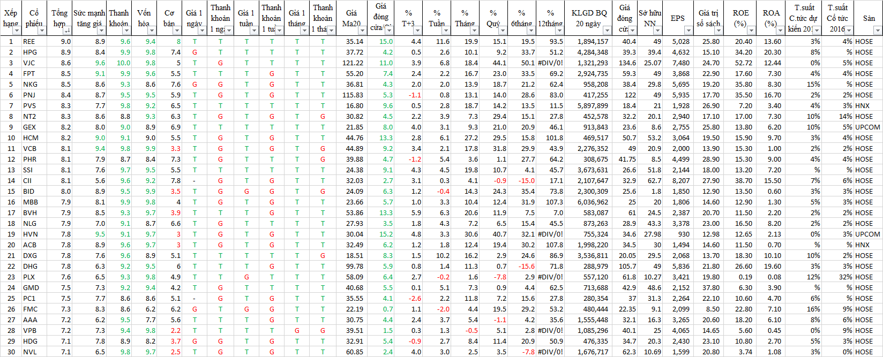
Task: Expand the % Quý column filter
Action: [x=503, y=31]
